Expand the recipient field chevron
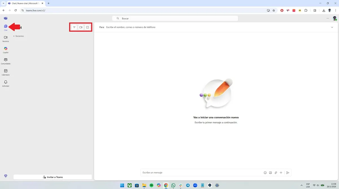 click(x=332, y=27)
